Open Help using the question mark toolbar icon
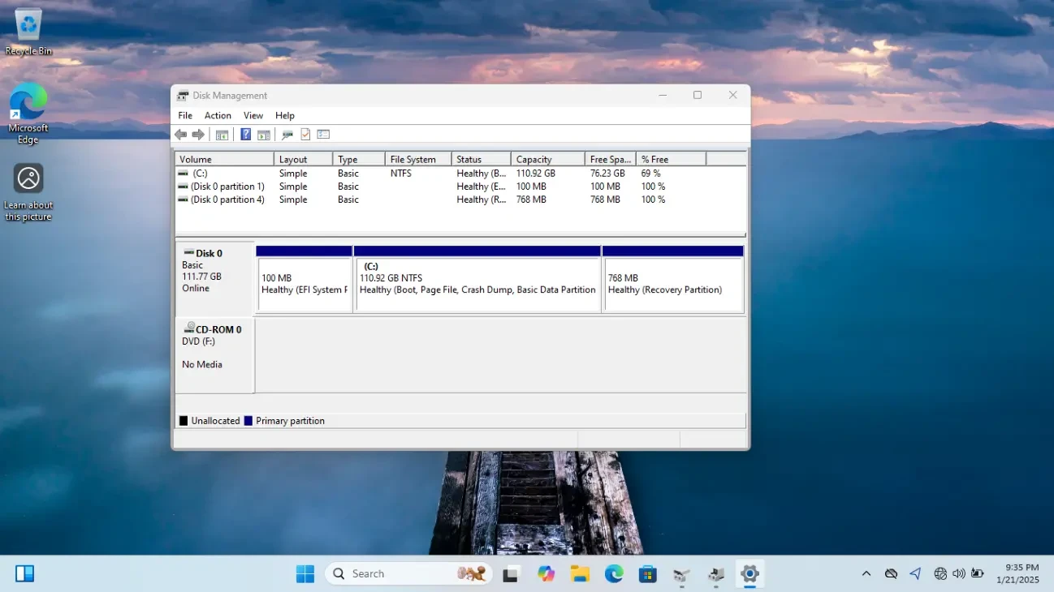 point(245,134)
